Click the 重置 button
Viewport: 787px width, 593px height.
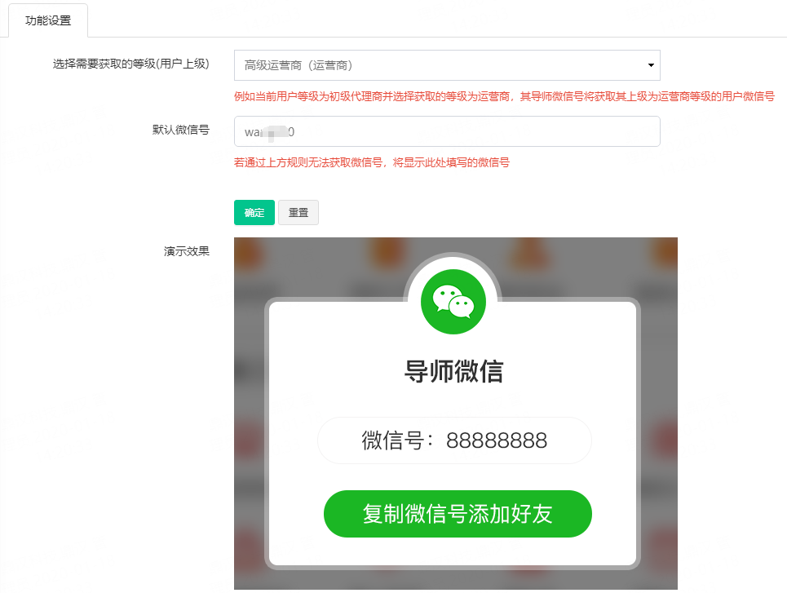298,212
